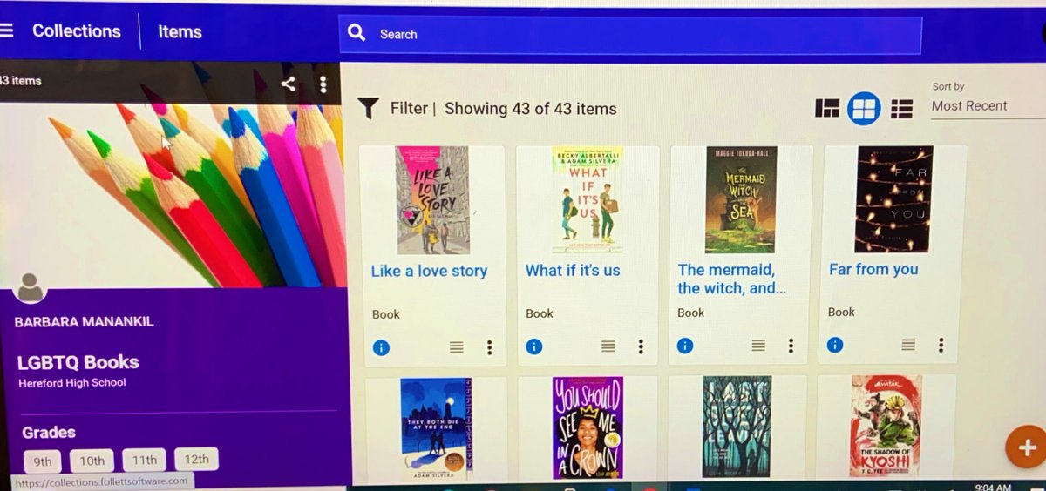Viewport: 1046px width, 491px height.
Task: Open collection options three-dot menu
Action: click(323, 84)
